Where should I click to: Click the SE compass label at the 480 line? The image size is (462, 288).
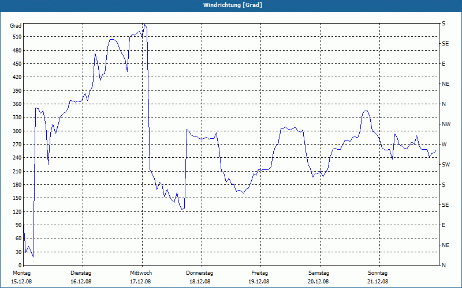click(445, 44)
